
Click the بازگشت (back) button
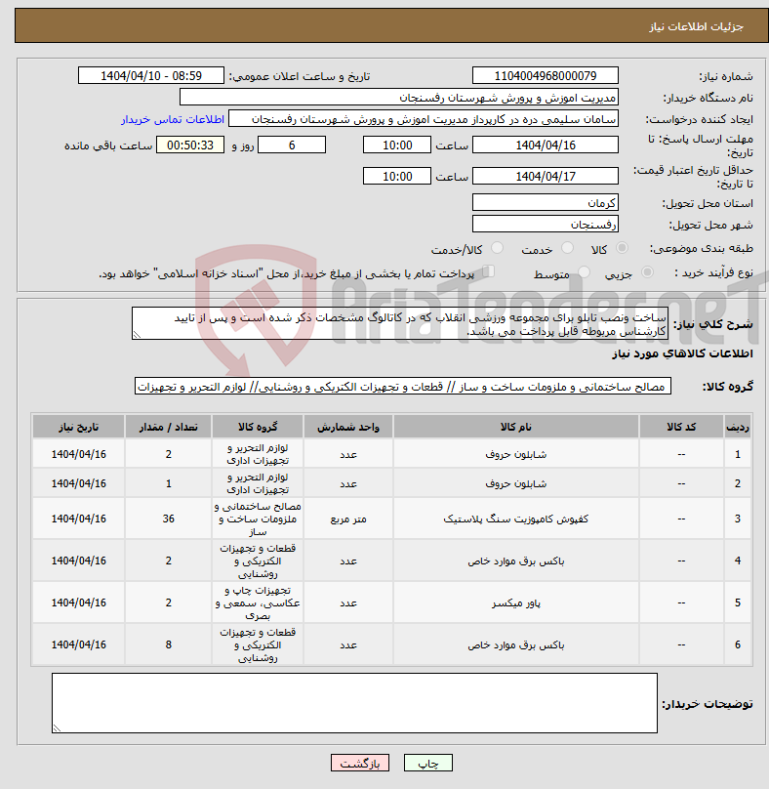(x=359, y=763)
